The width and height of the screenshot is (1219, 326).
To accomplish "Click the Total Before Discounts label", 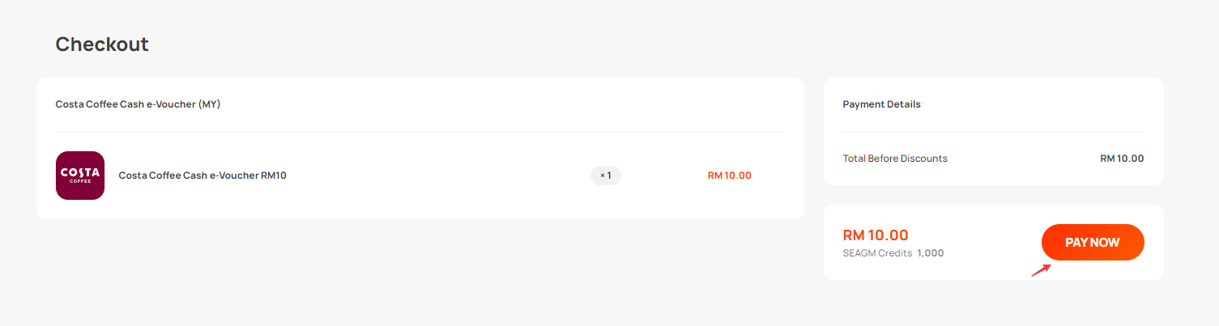I will click(x=895, y=159).
